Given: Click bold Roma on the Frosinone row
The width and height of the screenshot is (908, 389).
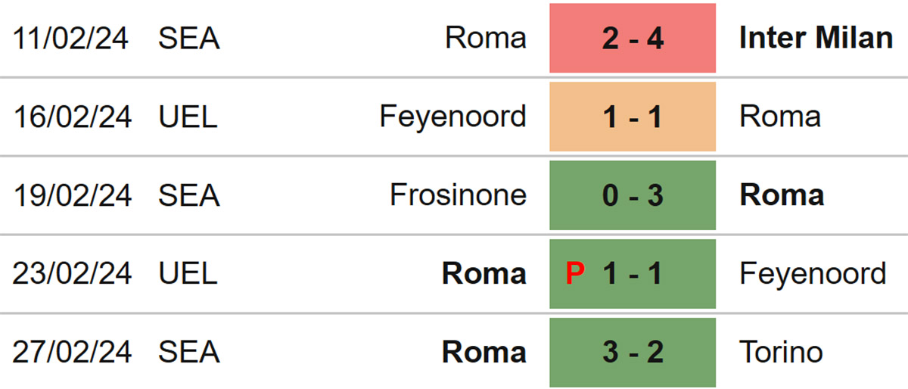Looking at the screenshot, I should tap(782, 195).
